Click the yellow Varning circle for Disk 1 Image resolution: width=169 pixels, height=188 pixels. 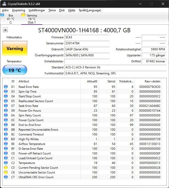[23, 15]
